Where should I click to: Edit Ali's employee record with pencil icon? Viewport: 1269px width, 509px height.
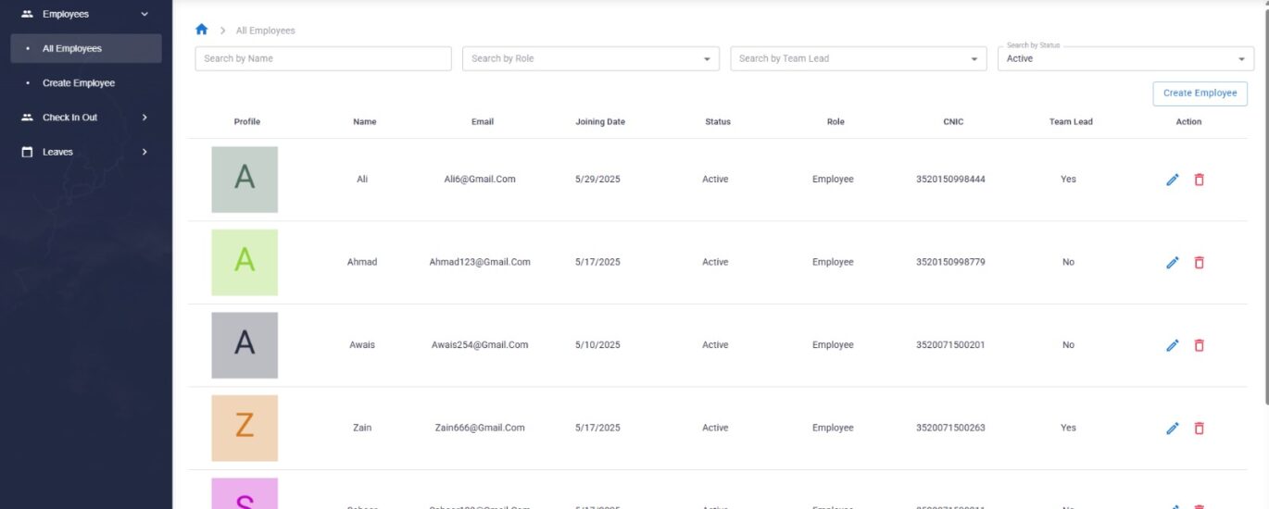[1172, 180]
